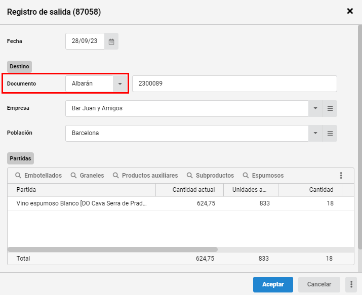
Task: Sort by Cantidad actual column header
Action: [x=189, y=190]
